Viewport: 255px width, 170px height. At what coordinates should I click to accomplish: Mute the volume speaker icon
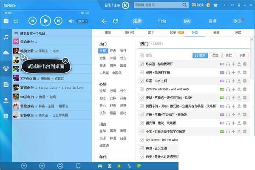pos(71,21)
